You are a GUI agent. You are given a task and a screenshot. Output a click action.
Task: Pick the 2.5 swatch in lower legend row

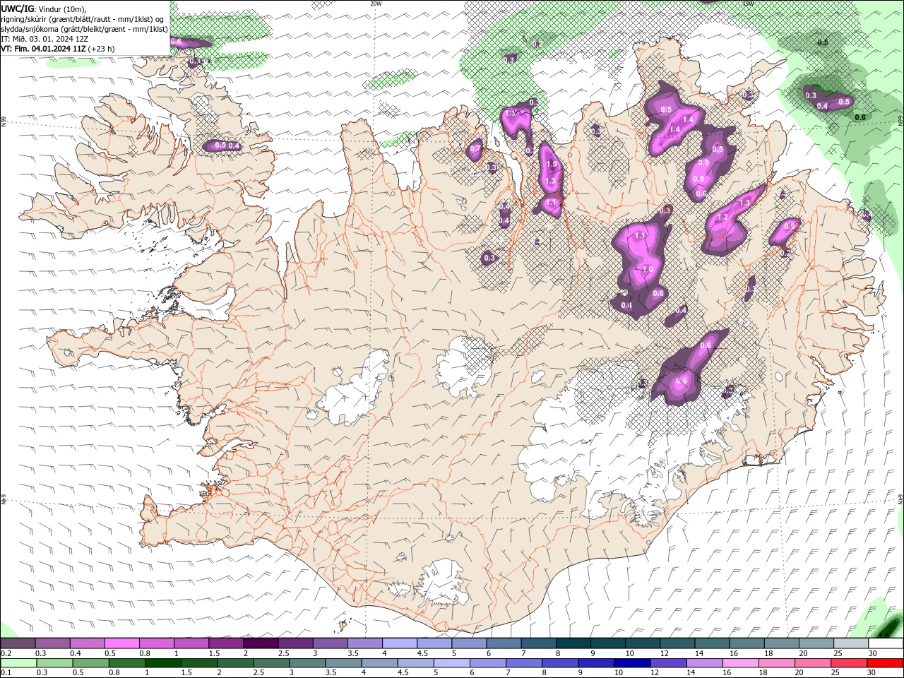[x=270, y=663]
